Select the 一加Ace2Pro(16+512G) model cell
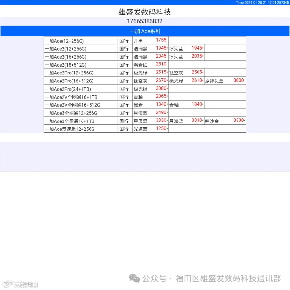290x290 pixels. coord(81,81)
